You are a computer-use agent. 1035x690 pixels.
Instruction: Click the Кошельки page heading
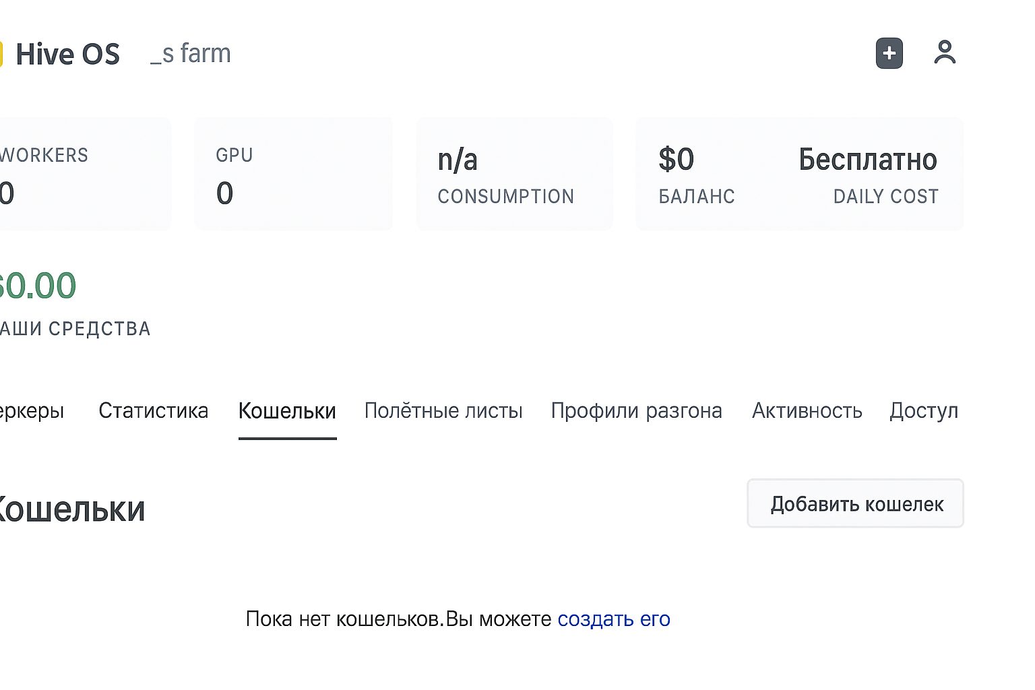[72, 509]
